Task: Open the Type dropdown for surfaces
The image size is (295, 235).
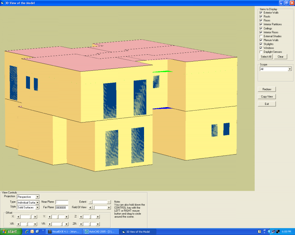Action: pos(37,202)
